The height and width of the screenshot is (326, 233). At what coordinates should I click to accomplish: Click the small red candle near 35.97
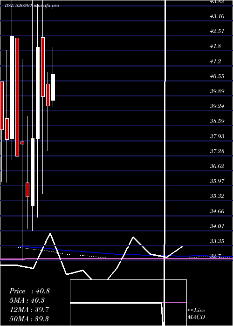click(x=27, y=190)
